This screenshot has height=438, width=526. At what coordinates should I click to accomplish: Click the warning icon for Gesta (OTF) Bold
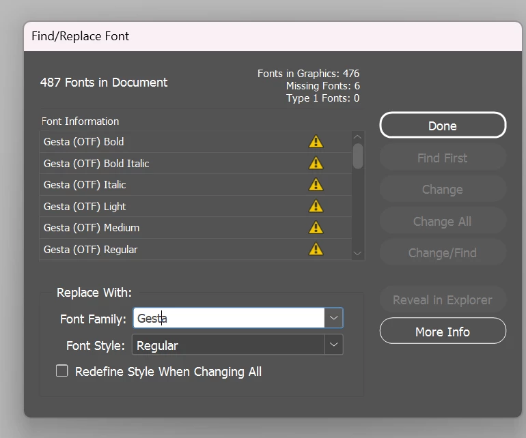pos(316,141)
